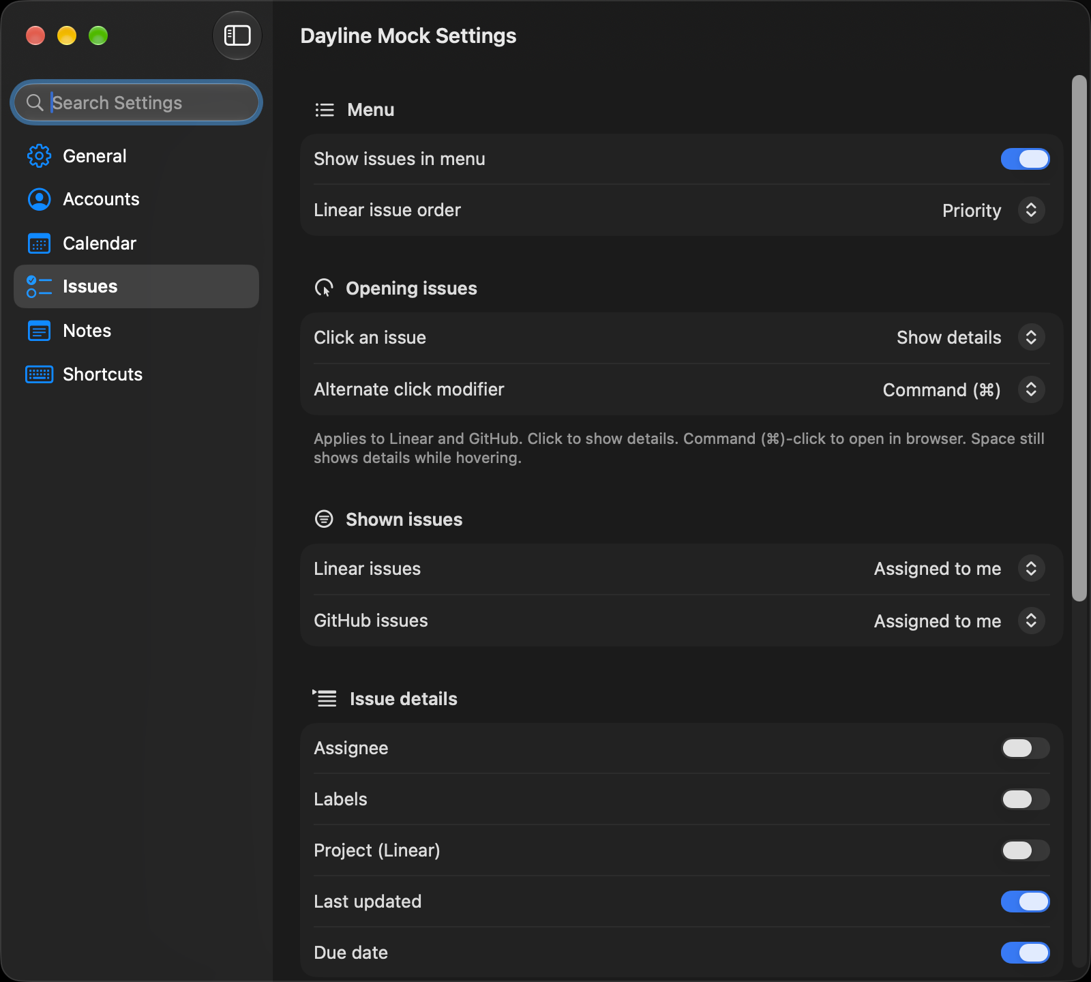Turn on the Labels switch
The image size is (1091, 982).
[x=1025, y=799]
